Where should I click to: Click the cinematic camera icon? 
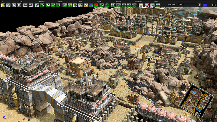tap(153, 5)
